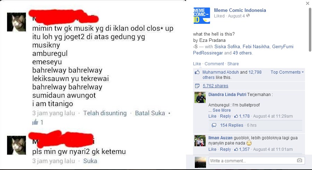The width and height of the screenshot is (312, 170).
Task: Click the shares icon next to 5,762 shares
Action: tap(197, 86)
